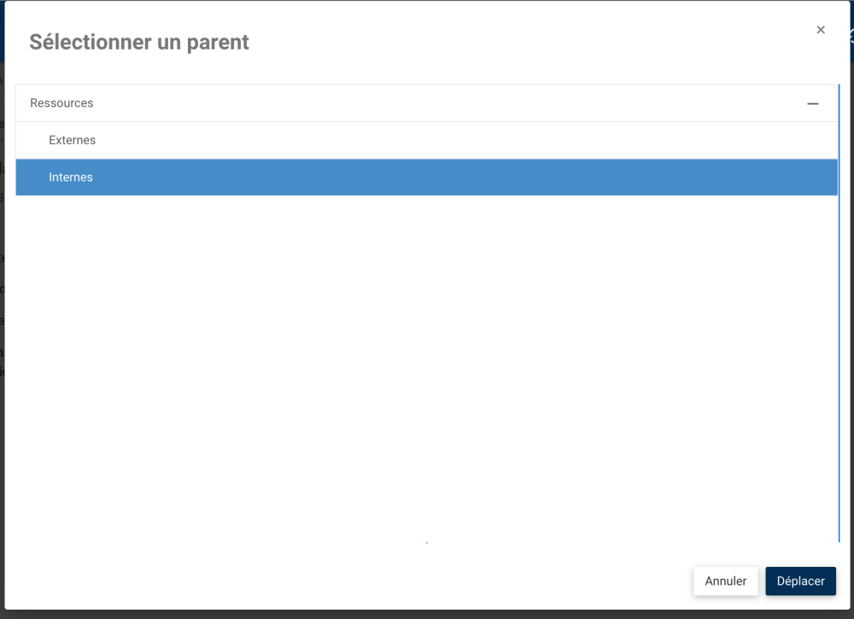Choose Externes as the parent
Screen dimensions: 854x619
click(x=73, y=140)
